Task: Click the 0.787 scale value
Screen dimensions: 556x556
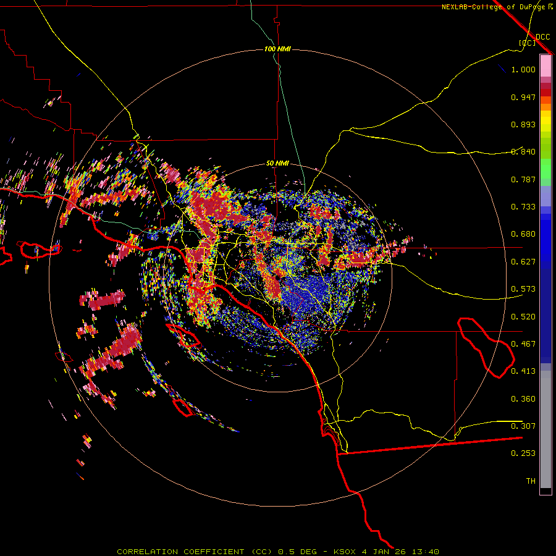Action: coord(523,179)
